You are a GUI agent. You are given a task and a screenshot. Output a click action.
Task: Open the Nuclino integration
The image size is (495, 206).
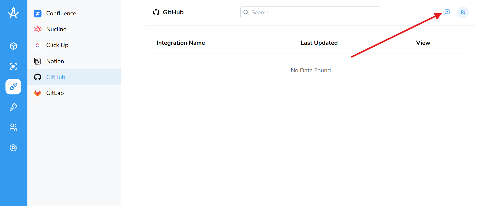pyautogui.click(x=56, y=29)
